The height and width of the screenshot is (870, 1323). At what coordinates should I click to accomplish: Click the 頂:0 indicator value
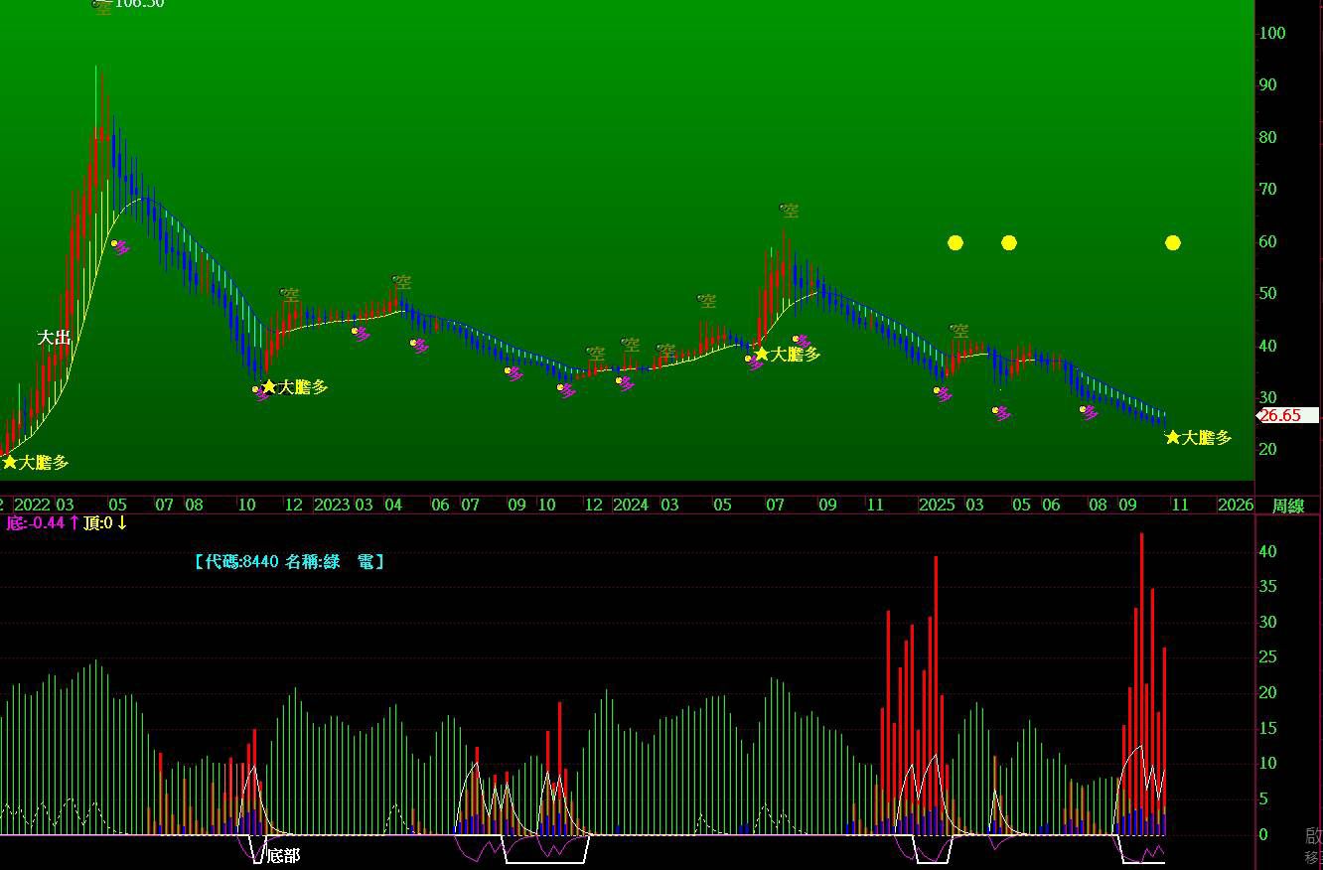[x=99, y=522]
